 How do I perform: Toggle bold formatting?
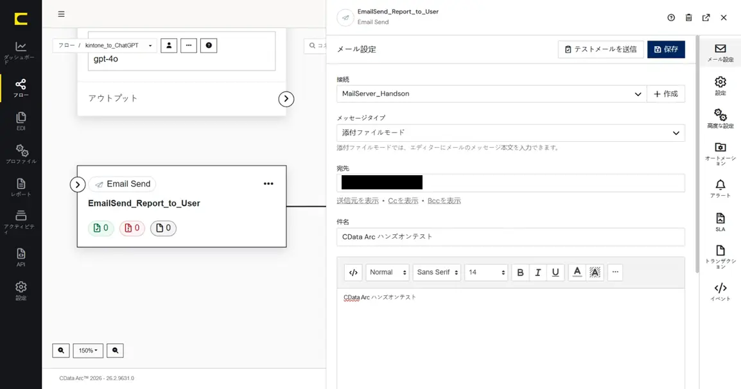pos(520,272)
